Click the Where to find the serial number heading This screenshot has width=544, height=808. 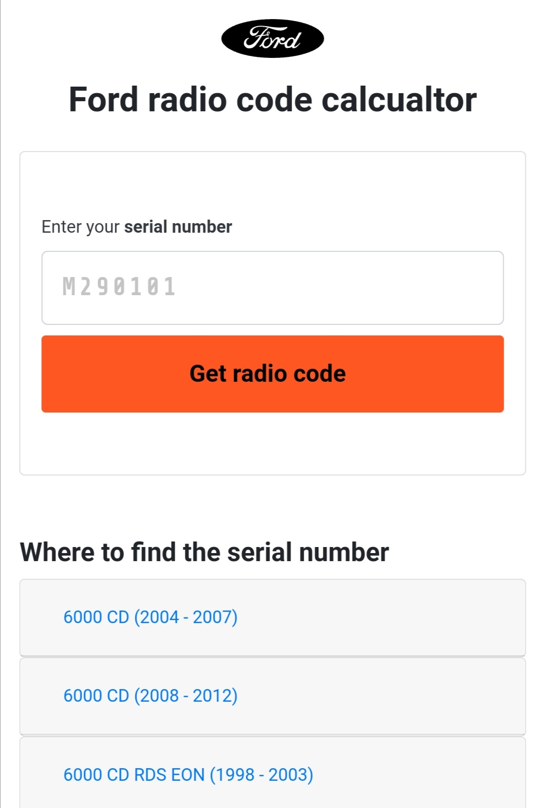click(x=204, y=552)
